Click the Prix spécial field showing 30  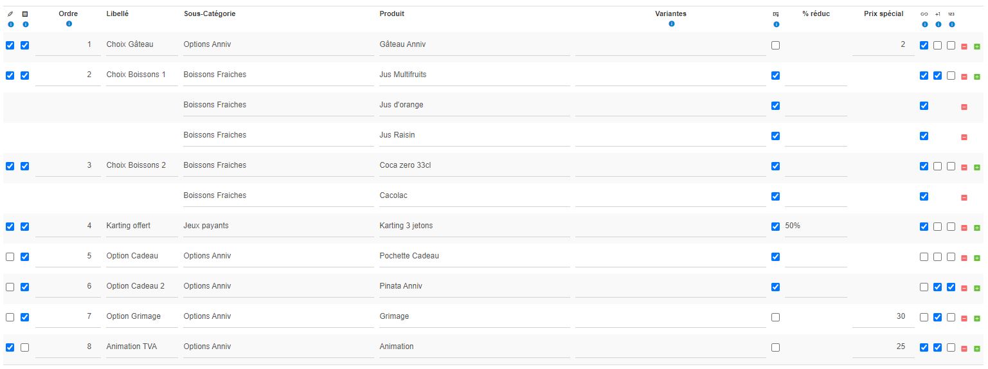pos(883,316)
